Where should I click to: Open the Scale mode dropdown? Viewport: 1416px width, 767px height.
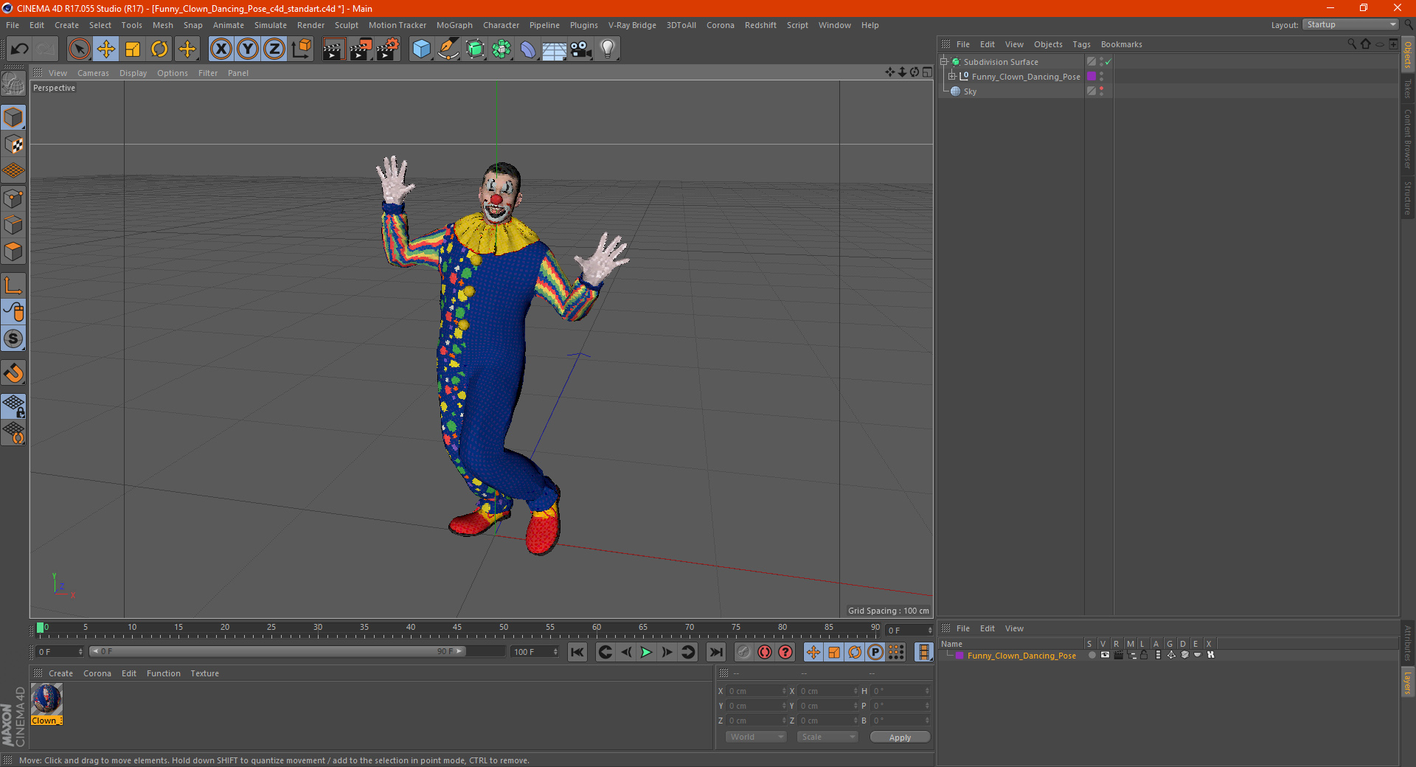point(827,737)
